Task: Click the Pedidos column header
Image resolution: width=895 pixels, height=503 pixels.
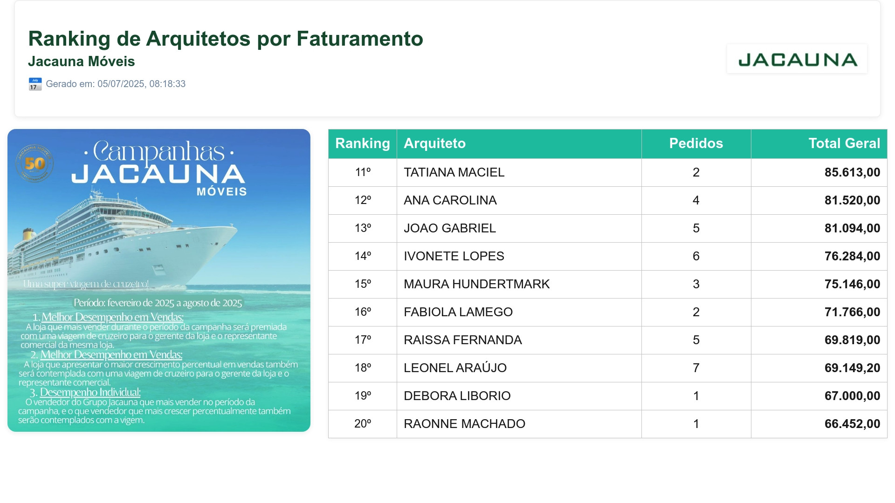Action: click(696, 143)
